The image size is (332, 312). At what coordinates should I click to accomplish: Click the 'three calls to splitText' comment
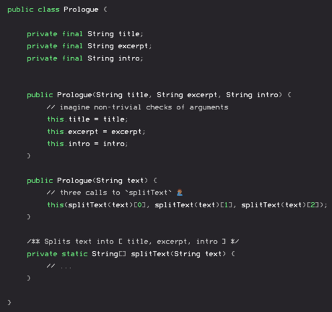tap(109, 193)
